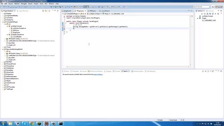This screenshot has width=224, height=126.
Task: Switch to the Project Explorer tab
Action: 8,11
